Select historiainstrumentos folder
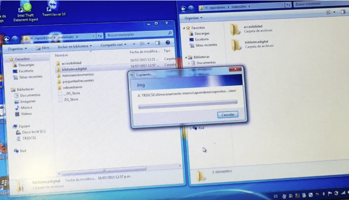The image size is (349, 200). [75, 75]
